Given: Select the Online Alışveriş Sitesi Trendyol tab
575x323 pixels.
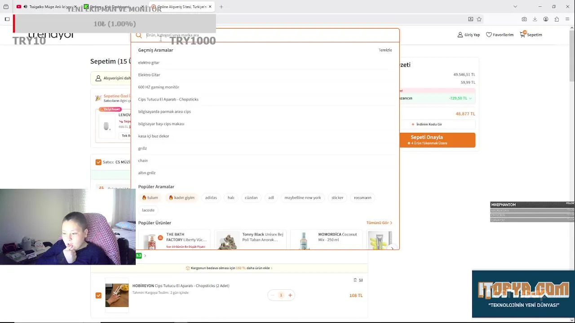Looking at the screenshot, I should [181, 7].
